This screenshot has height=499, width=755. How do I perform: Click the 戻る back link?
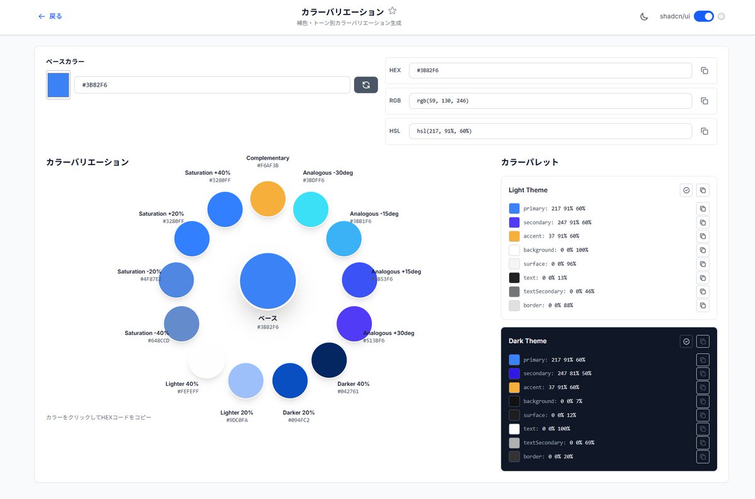[x=50, y=16]
